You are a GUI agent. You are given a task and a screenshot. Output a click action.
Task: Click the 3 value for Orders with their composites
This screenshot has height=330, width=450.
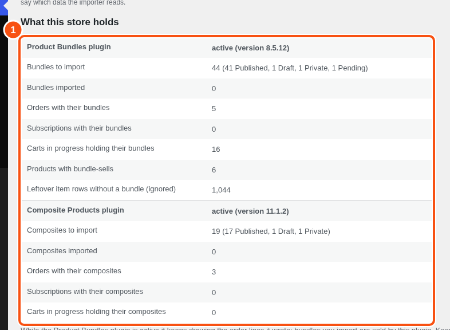click(x=214, y=272)
